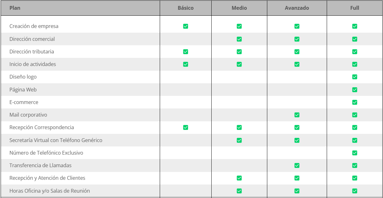Click the Full plan column header
Image resolution: width=383 pixels, height=198 pixels.
(355, 8)
